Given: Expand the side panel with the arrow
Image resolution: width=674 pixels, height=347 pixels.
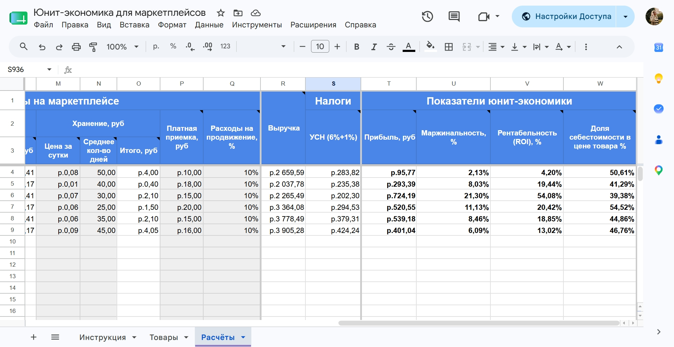Looking at the screenshot, I should pyautogui.click(x=659, y=332).
